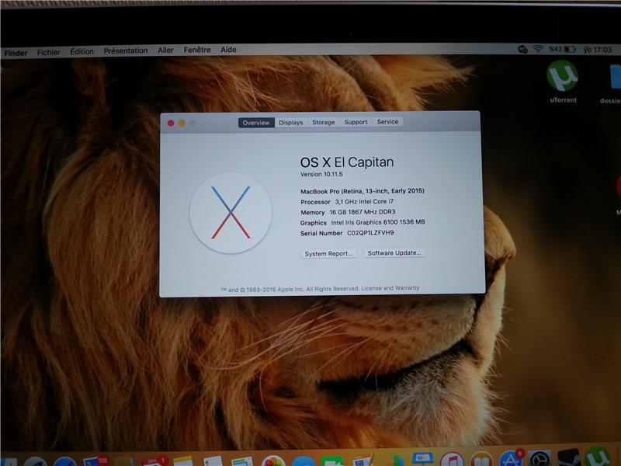Open FaceTime in the Dock
The image size is (621, 466).
pyautogui.click(x=332, y=461)
